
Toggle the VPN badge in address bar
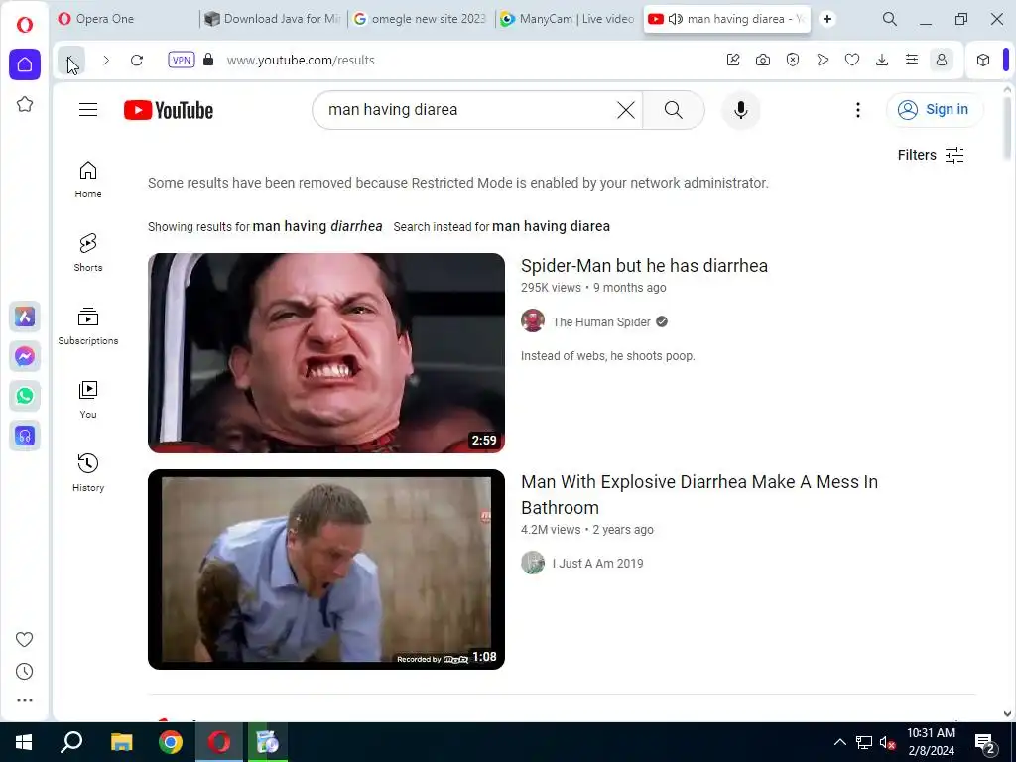[182, 60]
